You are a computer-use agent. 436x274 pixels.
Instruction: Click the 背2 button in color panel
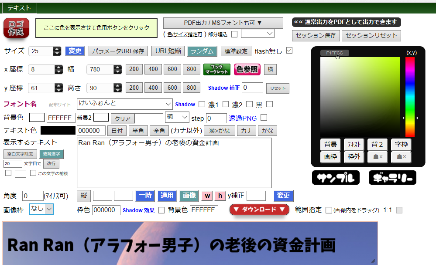pyautogui.click(x=378, y=145)
